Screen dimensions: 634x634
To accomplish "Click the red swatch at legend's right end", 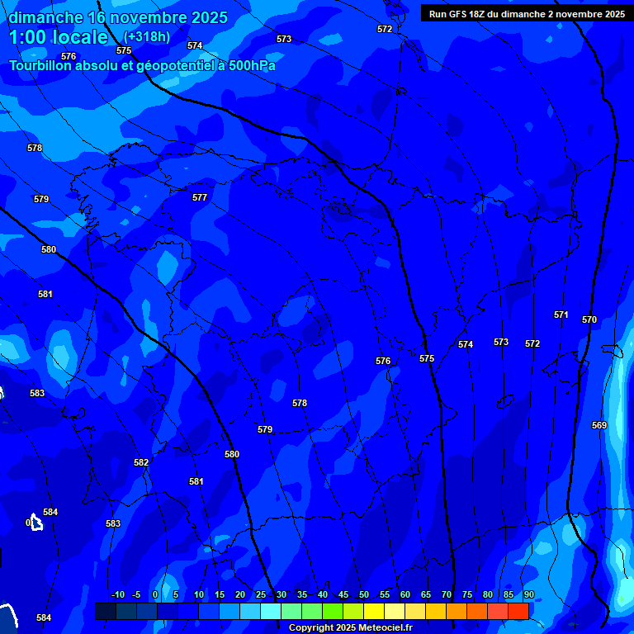I will click(518, 611).
